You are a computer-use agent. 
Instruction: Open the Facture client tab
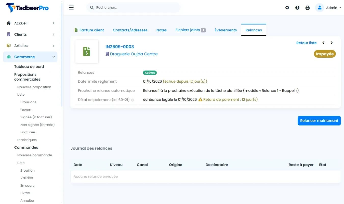pos(89,30)
